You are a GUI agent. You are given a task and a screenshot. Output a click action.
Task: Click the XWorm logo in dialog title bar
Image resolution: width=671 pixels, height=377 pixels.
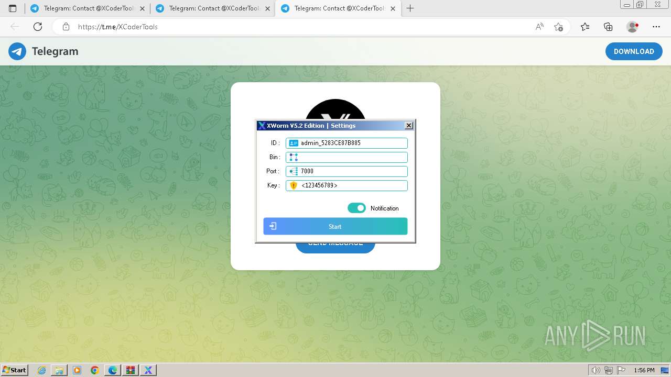(x=262, y=126)
